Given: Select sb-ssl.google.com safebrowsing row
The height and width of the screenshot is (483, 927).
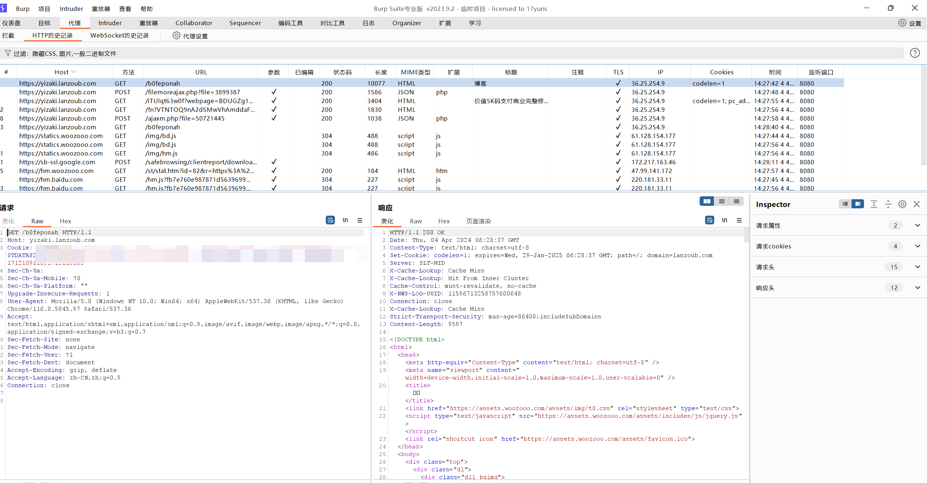Looking at the screenshot, I should click(x=422, y=162).
